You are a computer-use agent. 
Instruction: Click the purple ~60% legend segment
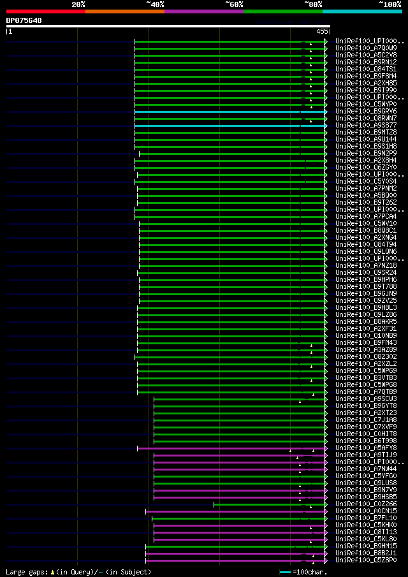click(204, 11)
